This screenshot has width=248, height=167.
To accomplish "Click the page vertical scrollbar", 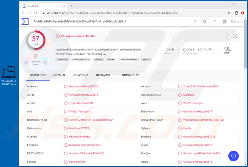I will [245, 44].
